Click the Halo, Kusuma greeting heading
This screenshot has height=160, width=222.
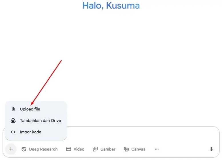[x=111, y=6]
